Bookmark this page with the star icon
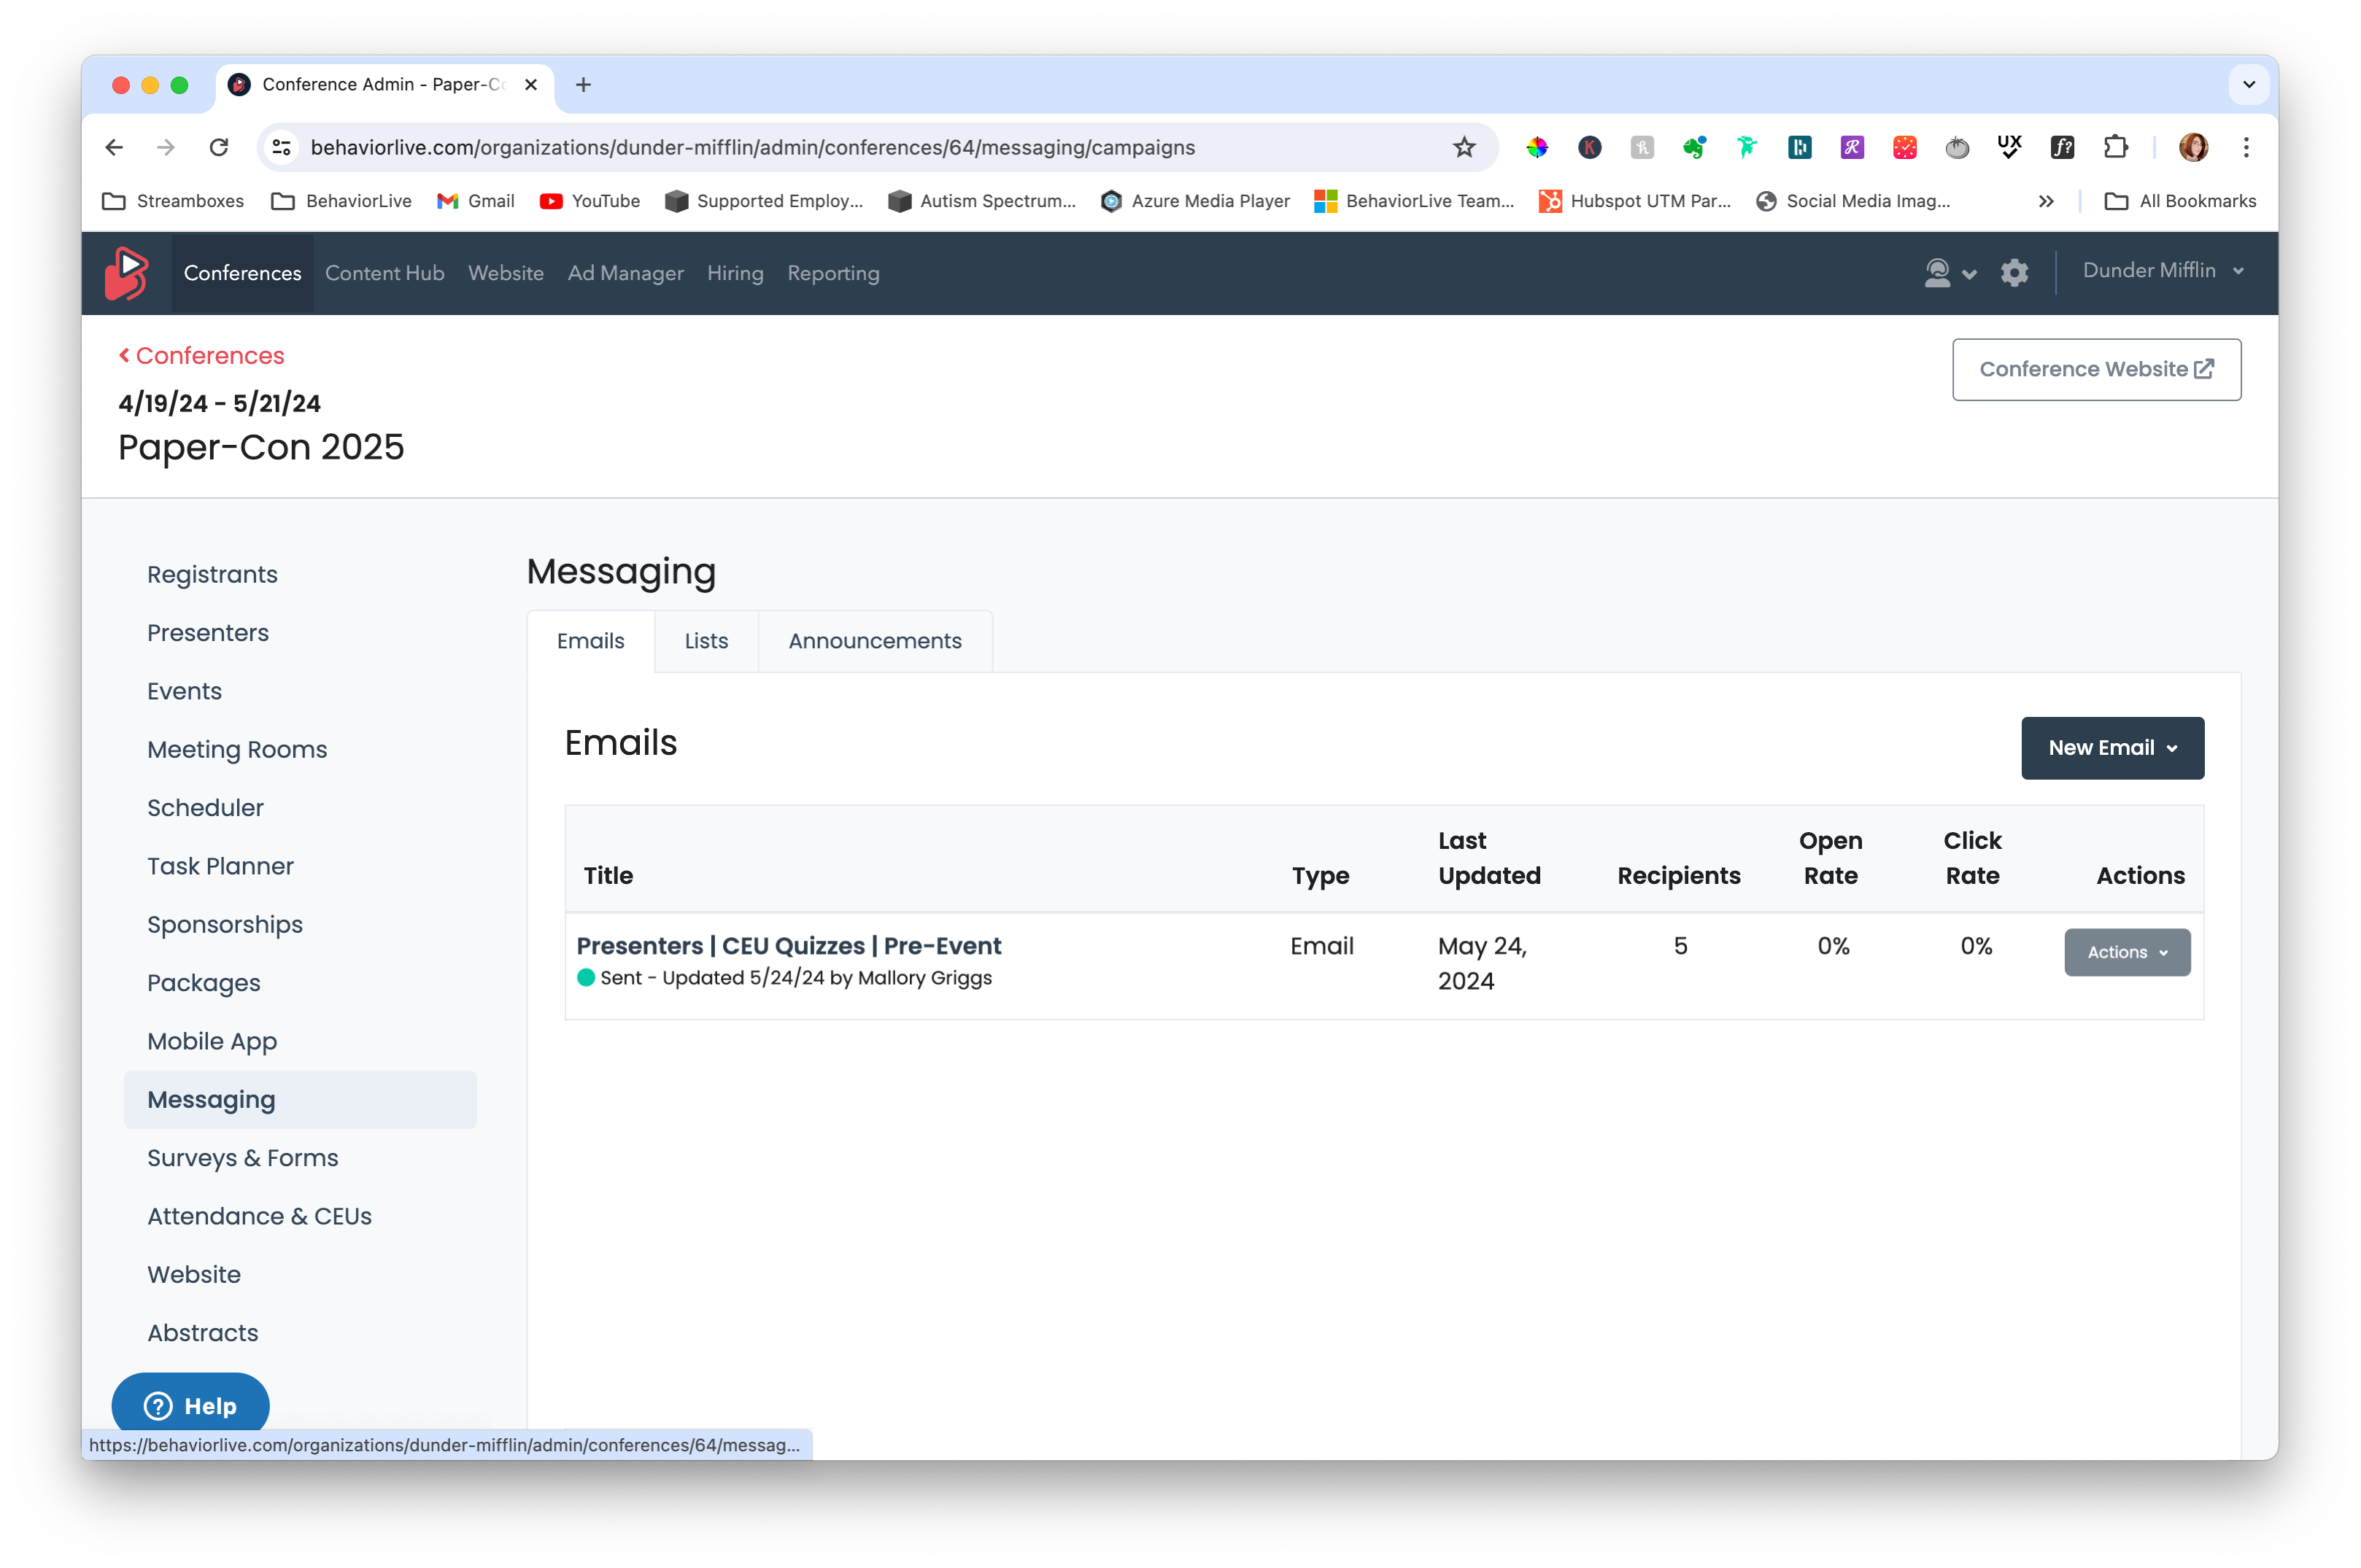The height and width of the screenshot is (1568, 2361). (x=1464, y=147)
